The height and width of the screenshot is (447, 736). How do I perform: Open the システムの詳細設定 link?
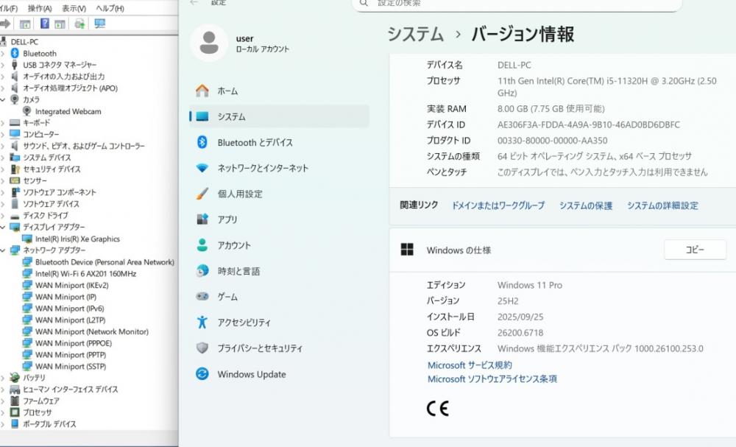click(662, 206)
